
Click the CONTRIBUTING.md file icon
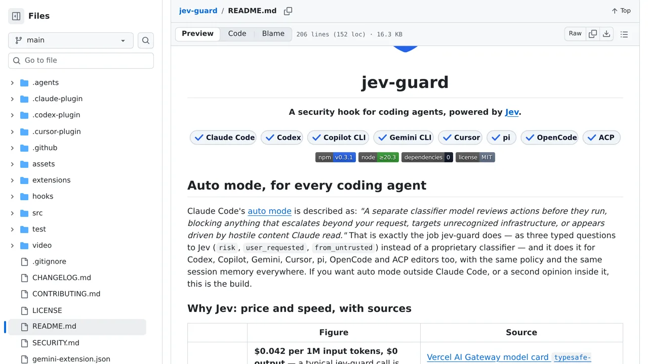tap(24, 294)
